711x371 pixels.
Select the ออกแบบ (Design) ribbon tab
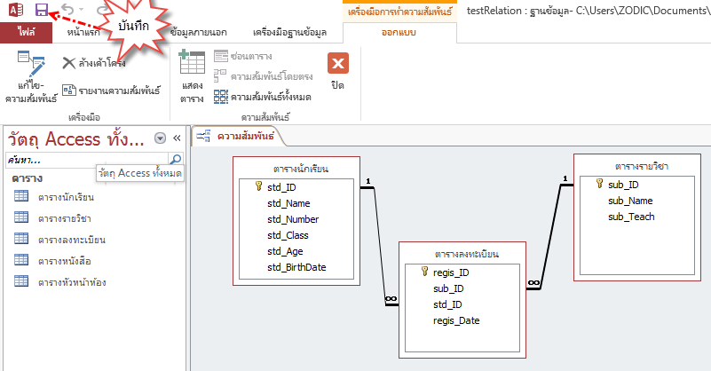tap(399, 34)
